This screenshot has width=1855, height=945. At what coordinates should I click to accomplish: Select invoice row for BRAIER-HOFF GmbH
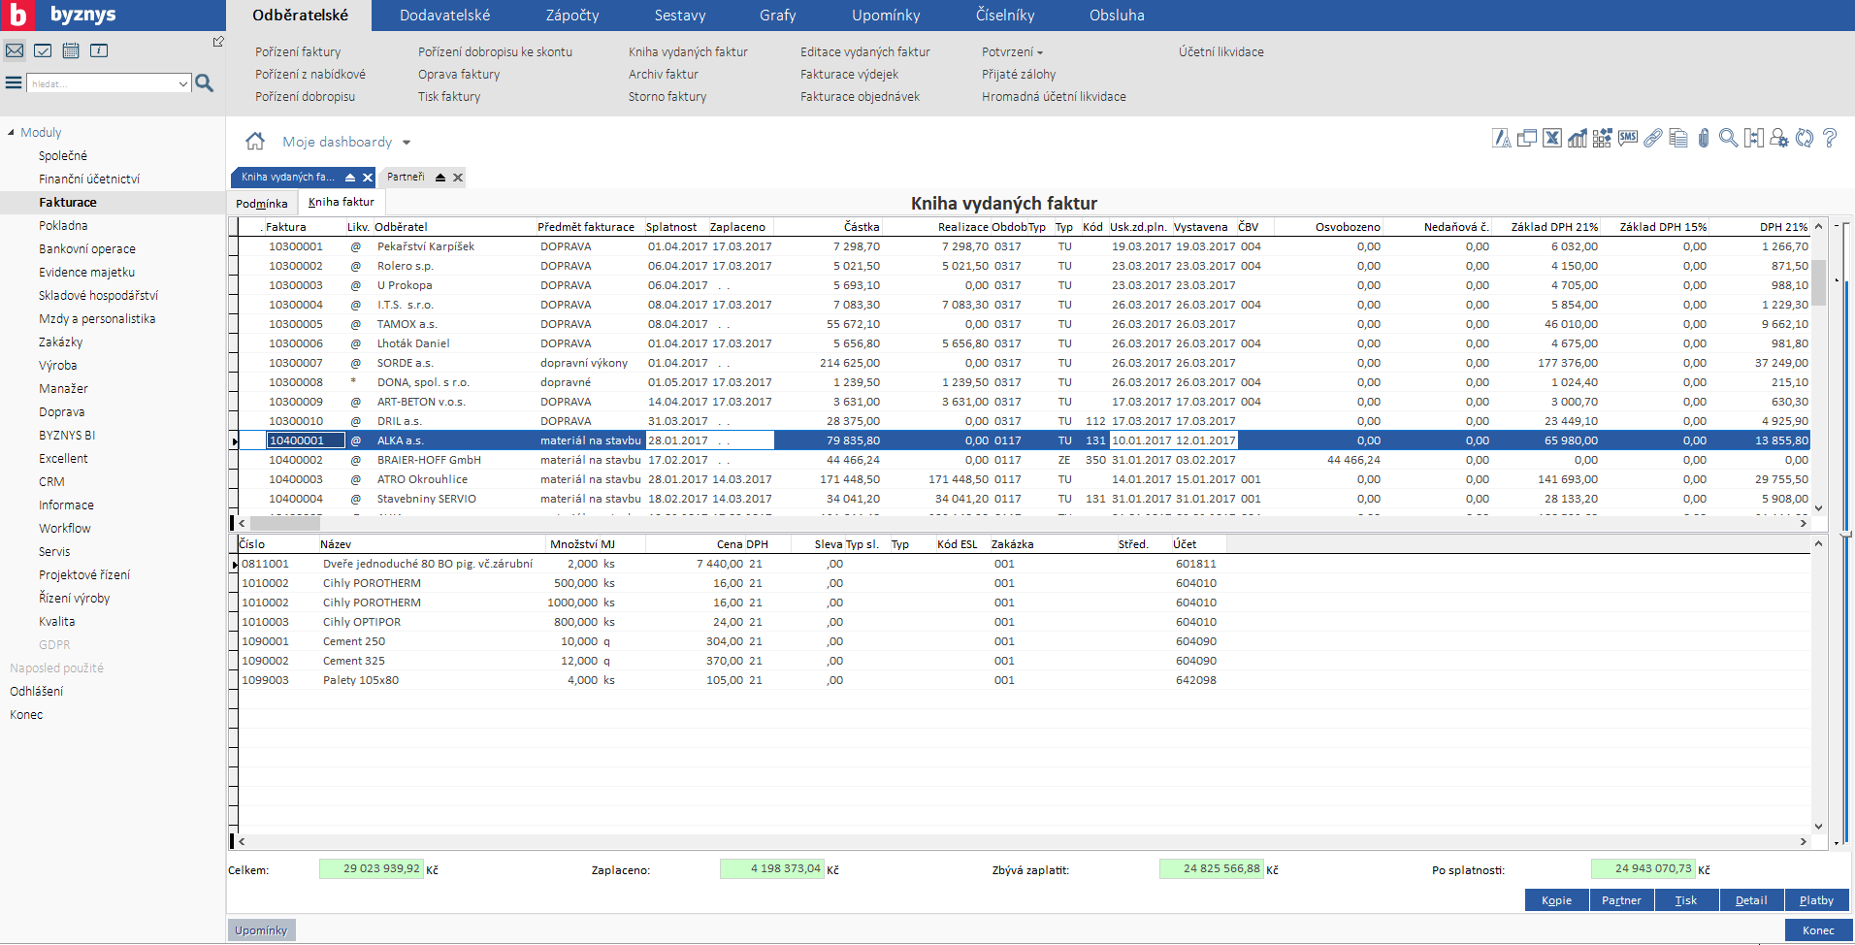tap(429, 460)
